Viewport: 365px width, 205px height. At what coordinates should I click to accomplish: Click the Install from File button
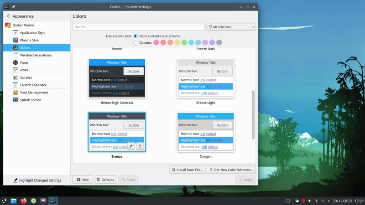tap(187, 170)
